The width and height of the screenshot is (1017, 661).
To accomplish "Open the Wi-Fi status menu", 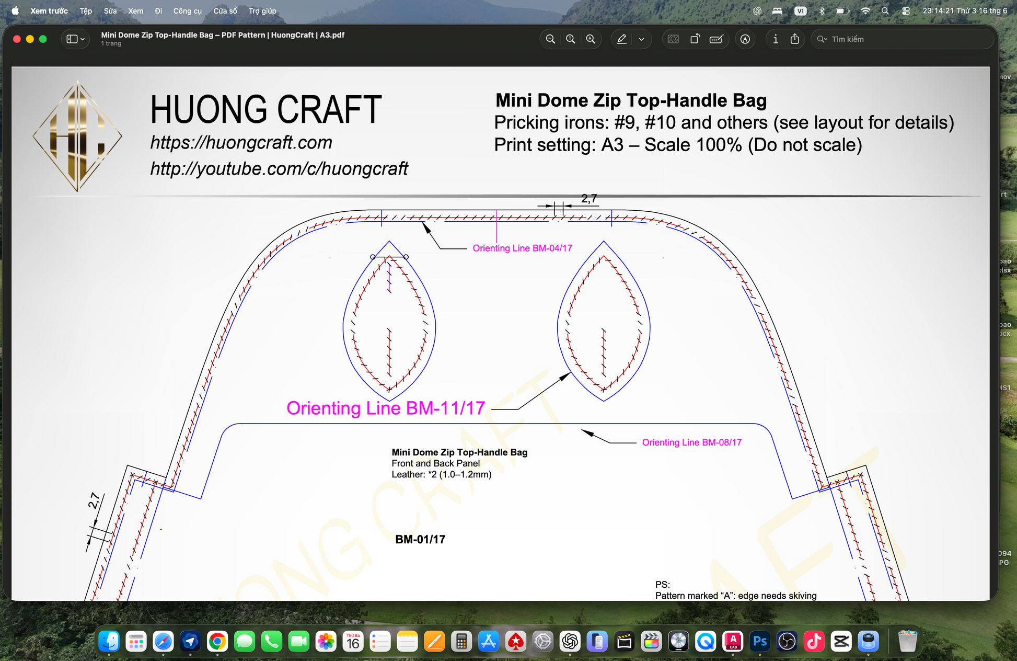I will 865,11.
